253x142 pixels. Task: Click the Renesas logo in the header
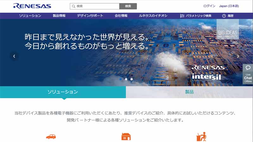[32, 6]
